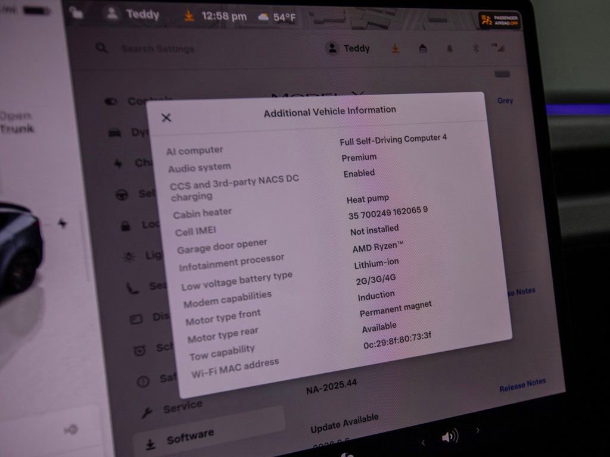Tap the 54°F weather indicator
610x457 pixels.
(x=277, y=17)
